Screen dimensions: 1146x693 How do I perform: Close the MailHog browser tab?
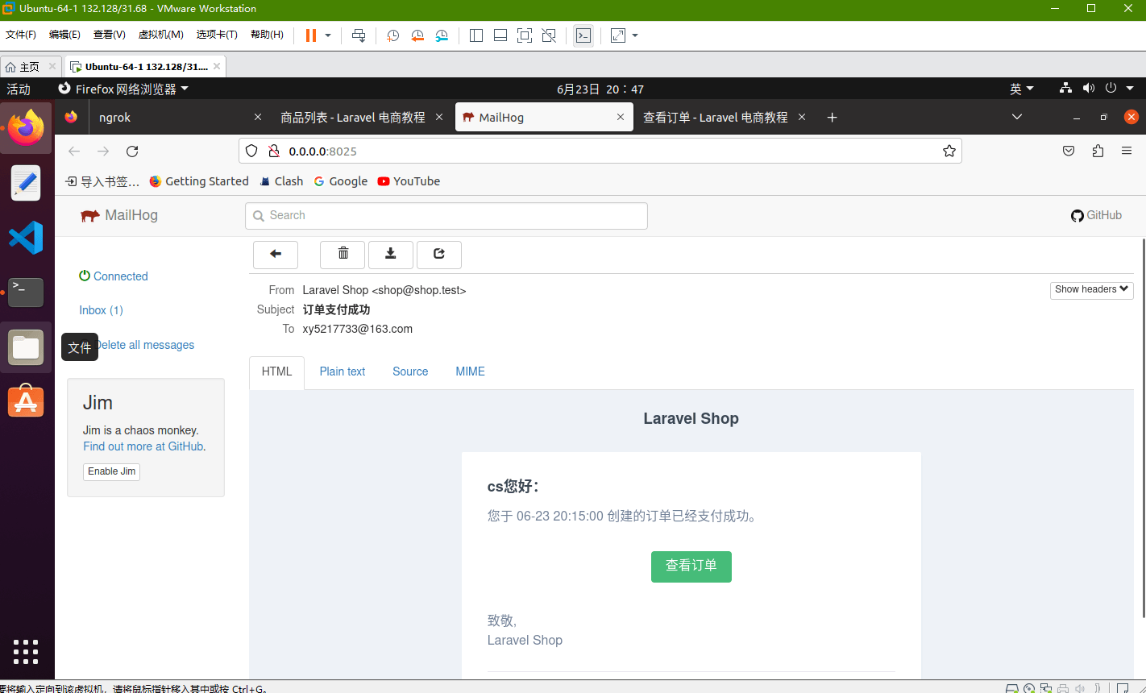tap(621, 118)
